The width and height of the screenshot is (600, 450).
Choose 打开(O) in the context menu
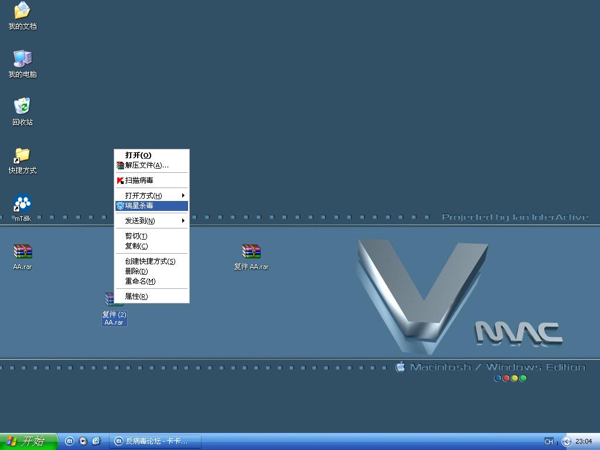pyautogui.click(x=152, y=155)
